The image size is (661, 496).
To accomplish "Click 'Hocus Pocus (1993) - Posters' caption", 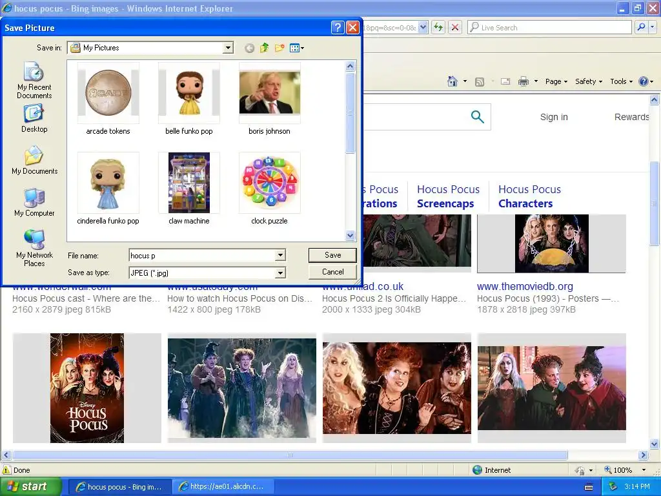I will [x=548, y=298].
